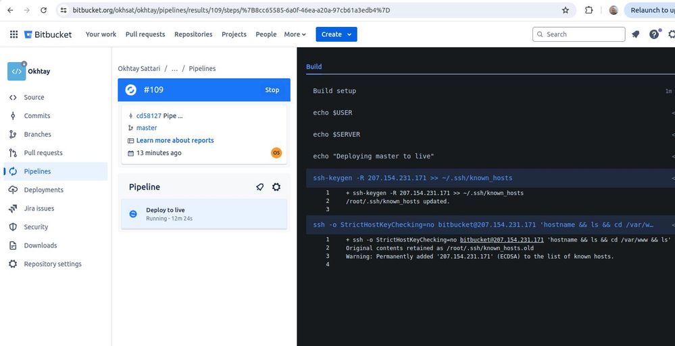
Task: Open the browser extensions puzzle icon
Action: 589,10
